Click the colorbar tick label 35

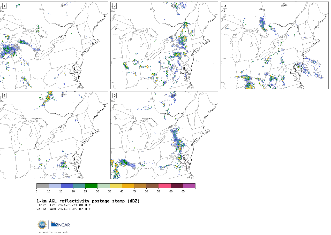[110, 191]
